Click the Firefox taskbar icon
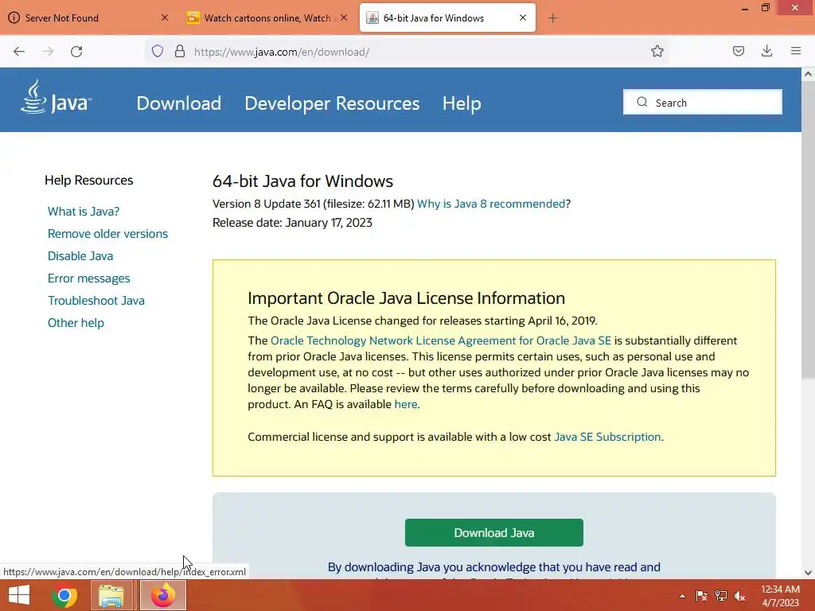The image size is (815, 611). point(162,595)
